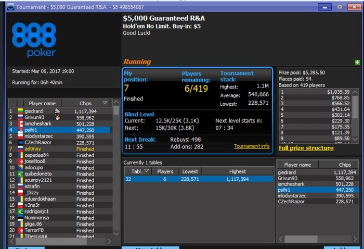Click the flag icon next to TerrorFB
Image resolution: width=364 pixels, height=249 pixels.
coord(20,230)
